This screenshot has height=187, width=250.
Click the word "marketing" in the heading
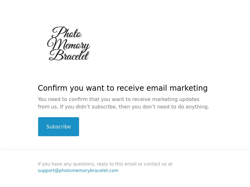click(188, 88)
